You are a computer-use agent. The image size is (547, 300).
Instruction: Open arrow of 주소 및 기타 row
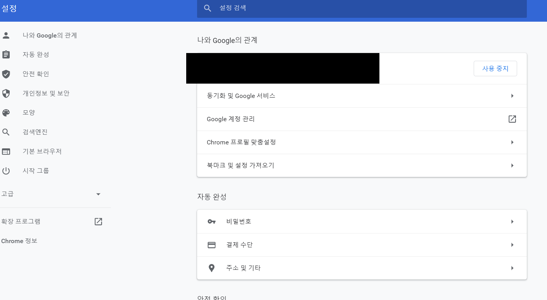coord(512,268)
